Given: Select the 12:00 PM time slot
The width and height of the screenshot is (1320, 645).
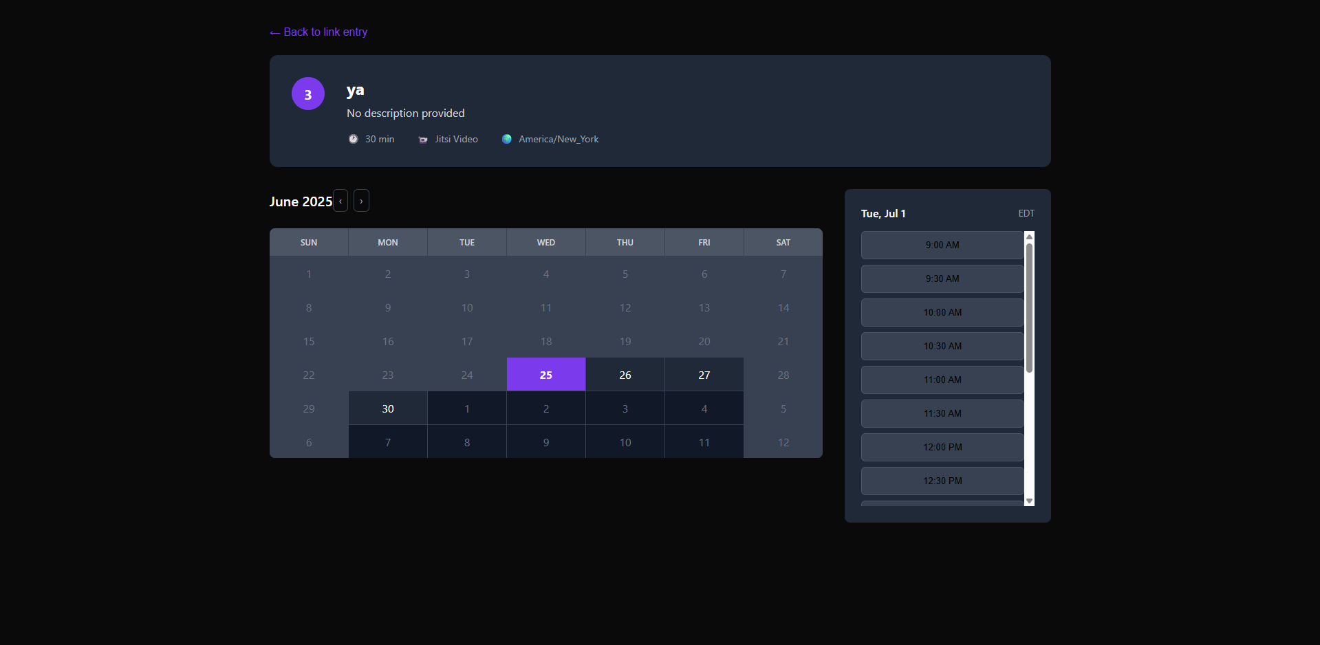Looking at the screenshot, I should [942, 447].
